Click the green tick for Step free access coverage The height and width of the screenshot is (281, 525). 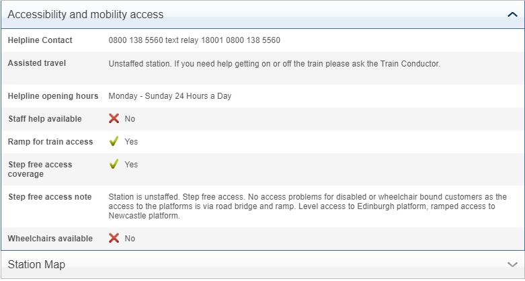114,164
